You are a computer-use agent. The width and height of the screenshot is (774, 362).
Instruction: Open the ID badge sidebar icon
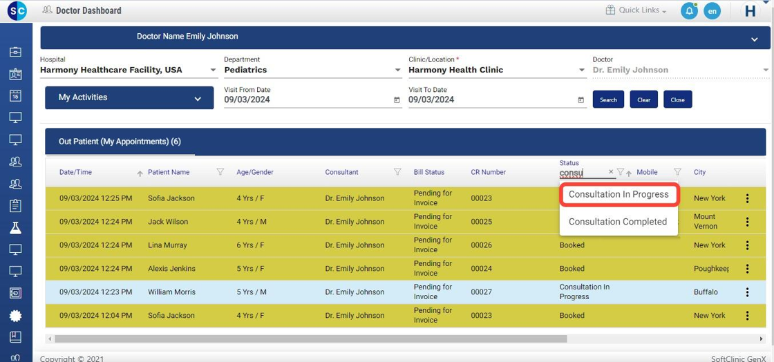[x=15, y=74]
